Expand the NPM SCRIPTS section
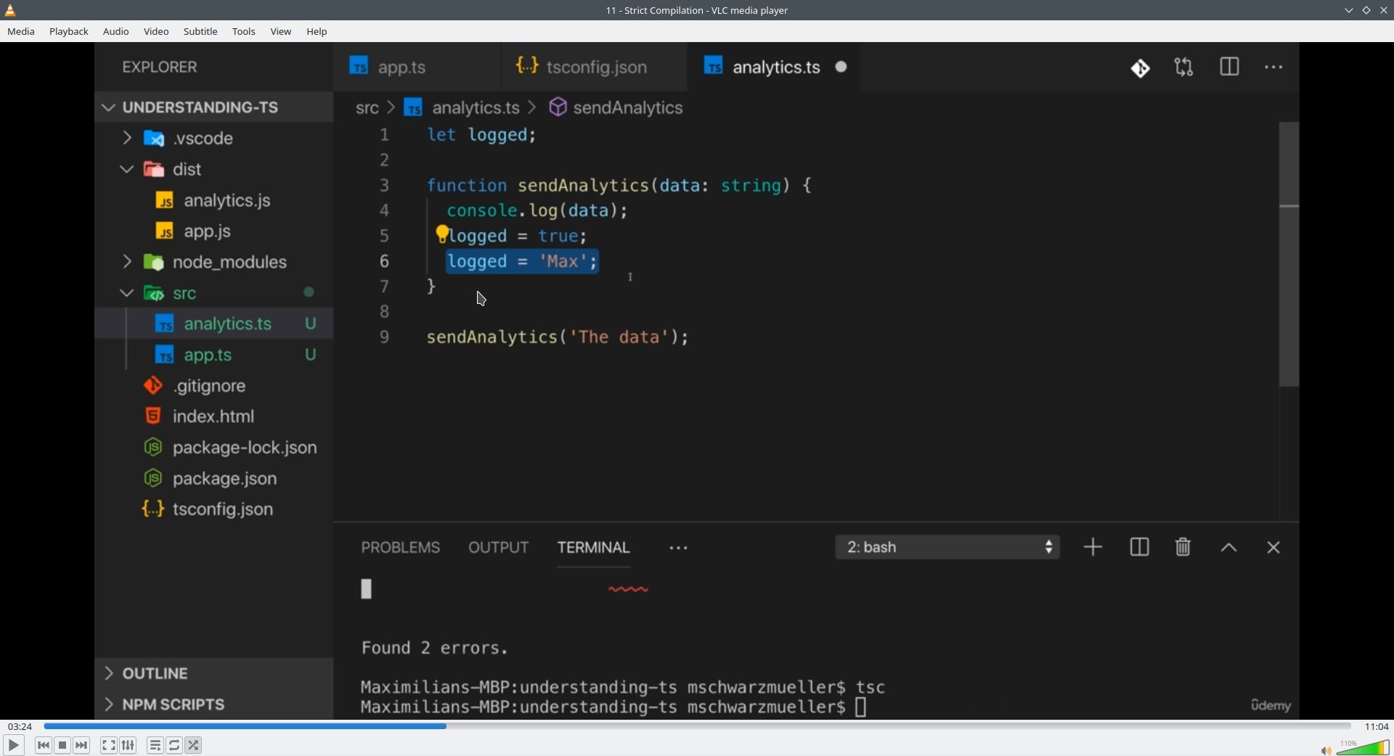The image size is (1394, 756). click(214, 704)
